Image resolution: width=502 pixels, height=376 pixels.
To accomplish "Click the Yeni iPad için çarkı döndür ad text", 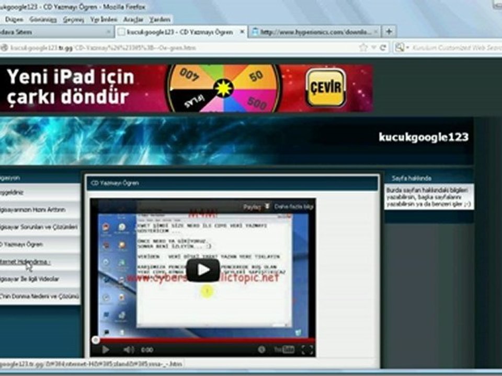I will (x=70, y=86).
